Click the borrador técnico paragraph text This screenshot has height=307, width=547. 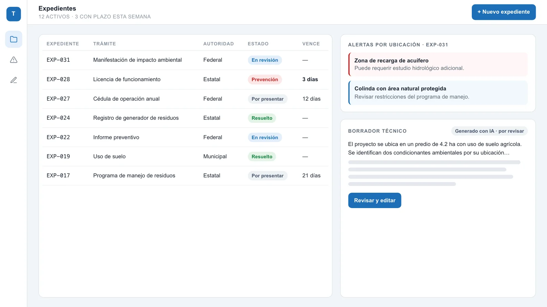[435, 148]
